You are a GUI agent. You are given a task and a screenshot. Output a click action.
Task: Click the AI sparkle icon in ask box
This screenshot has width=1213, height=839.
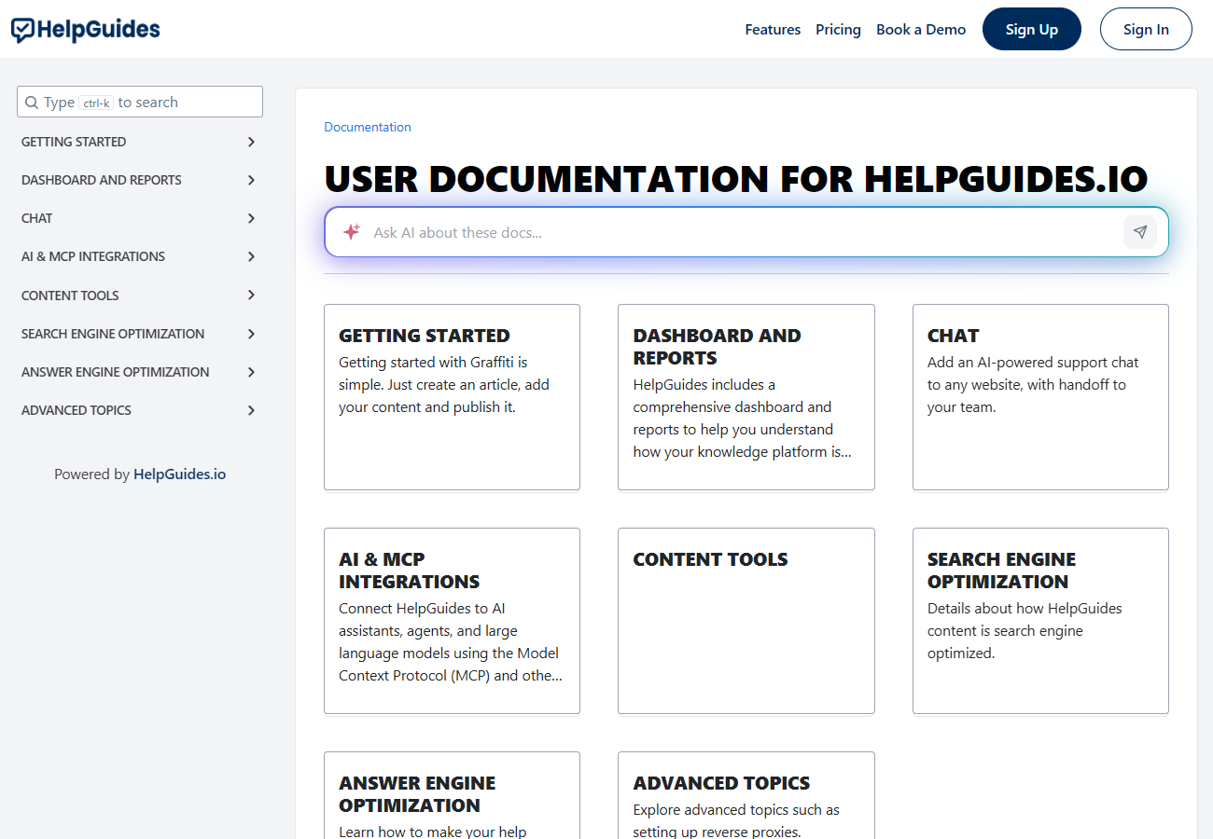[352, 232]
